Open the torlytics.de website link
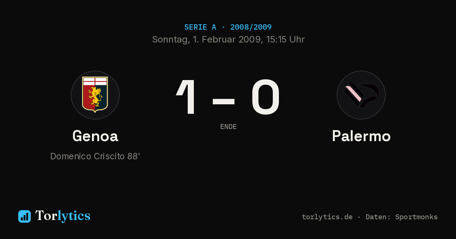 [x=327, y=217]
